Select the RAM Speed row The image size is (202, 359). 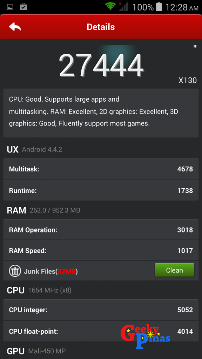(x=101, y=250)
